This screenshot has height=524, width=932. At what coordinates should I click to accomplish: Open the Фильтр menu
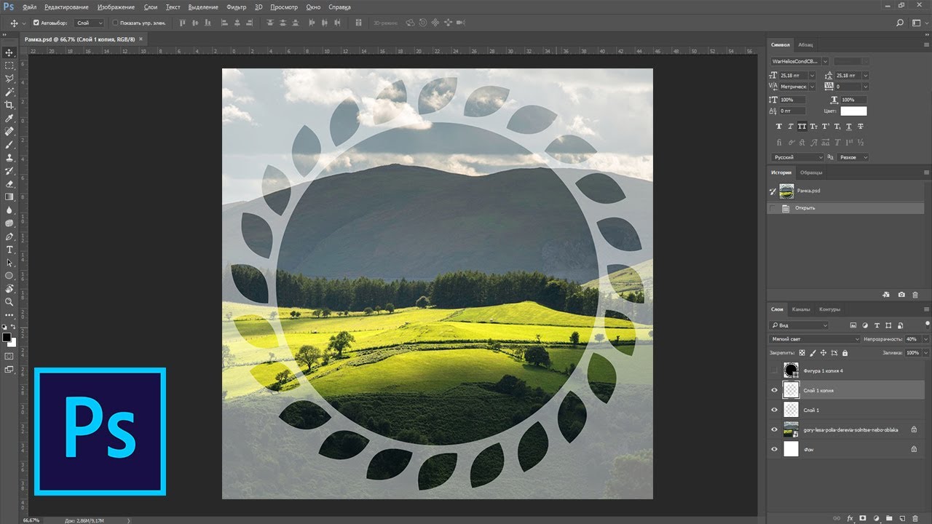pyautogui.click(x=237, y=7)
